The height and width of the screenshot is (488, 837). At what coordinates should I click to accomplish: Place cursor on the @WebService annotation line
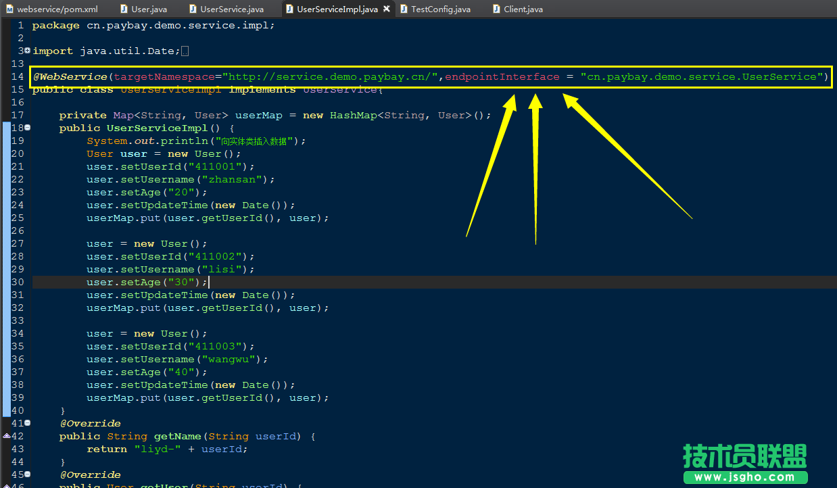coord(270,76)
